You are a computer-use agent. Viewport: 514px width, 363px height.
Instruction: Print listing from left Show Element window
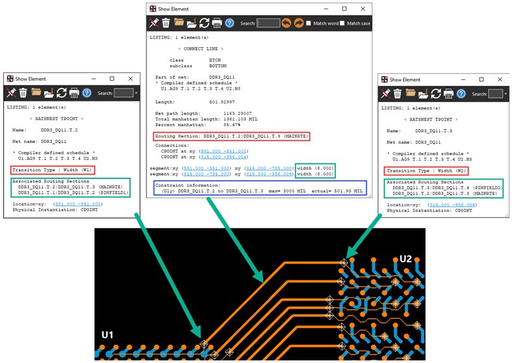(x=74, y=93)
